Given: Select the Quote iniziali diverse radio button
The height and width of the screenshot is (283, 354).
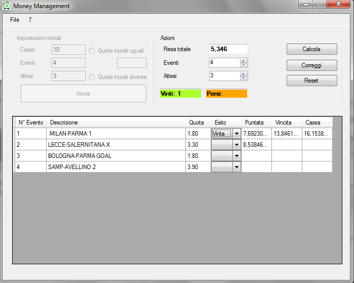Looking at the screenshot, I should click(92, 77).
